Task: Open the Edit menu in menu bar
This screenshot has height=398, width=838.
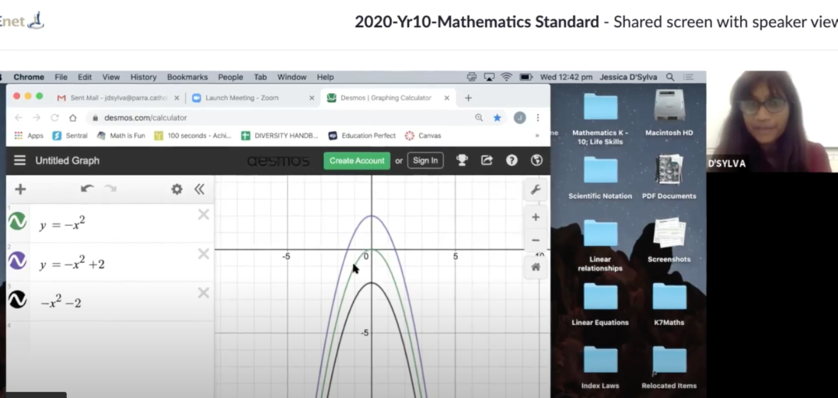Action: pyautogui.click(x=85, y=77)
